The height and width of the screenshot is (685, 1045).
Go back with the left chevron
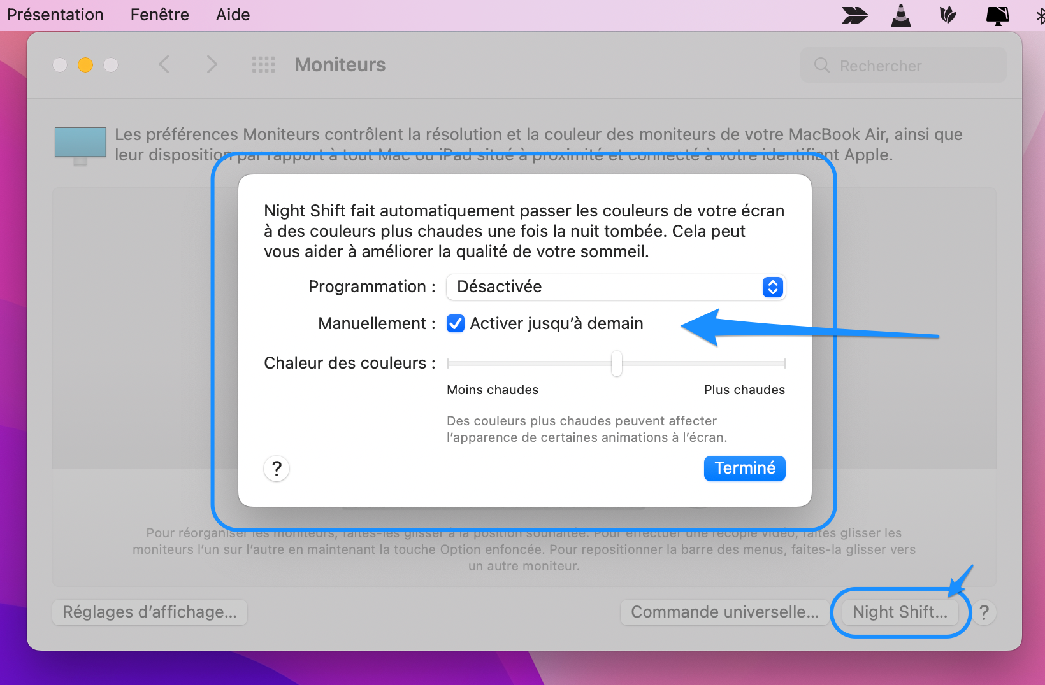tap(164, 64)
